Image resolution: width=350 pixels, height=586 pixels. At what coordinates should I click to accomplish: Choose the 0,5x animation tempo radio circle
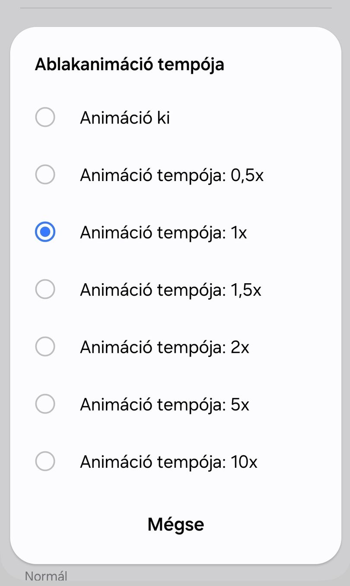click(x=45, y=175)
